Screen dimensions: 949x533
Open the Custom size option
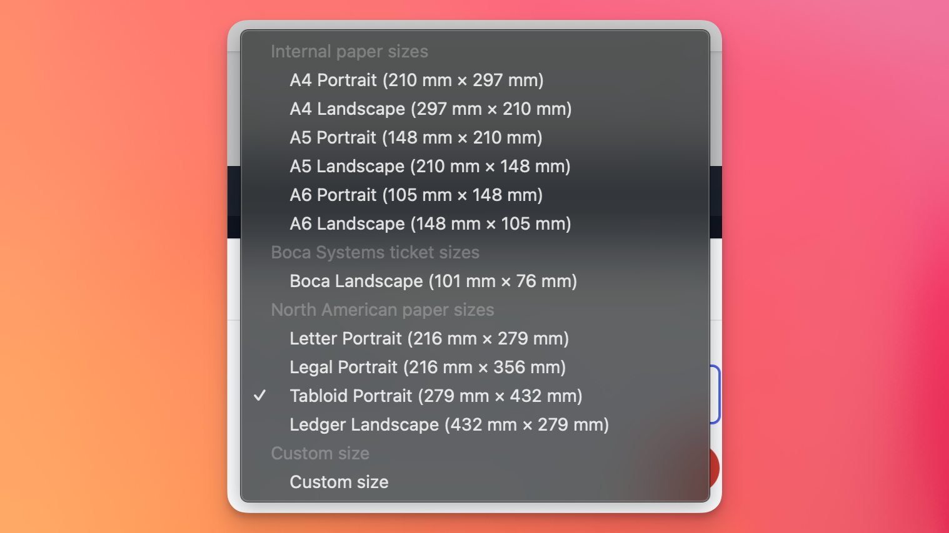tap(339, 482)
